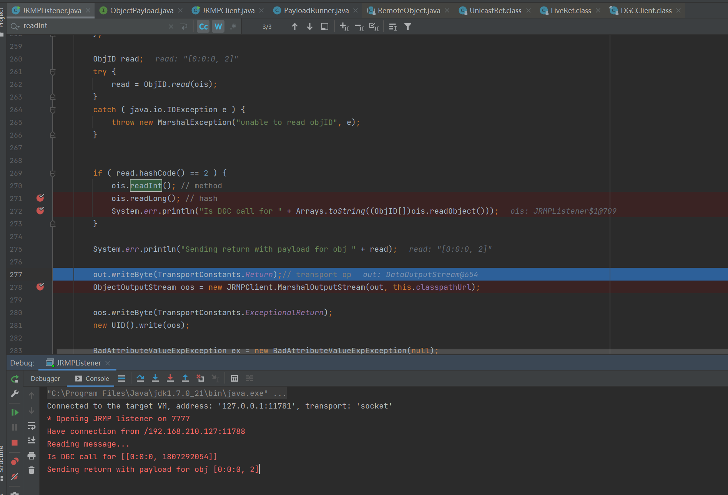The image size is (728, 495).
Task: Open search history dropdown magnifier
Action: point(15,26)
